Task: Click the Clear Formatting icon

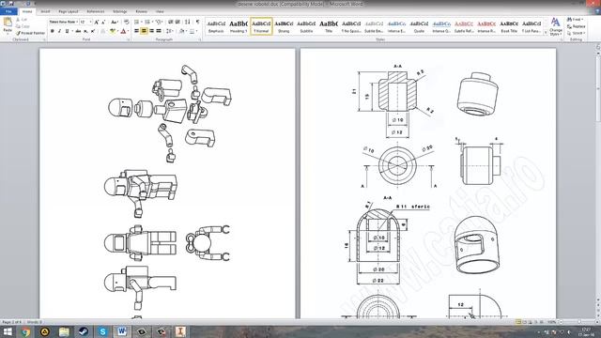Action: tap(126, 23)
